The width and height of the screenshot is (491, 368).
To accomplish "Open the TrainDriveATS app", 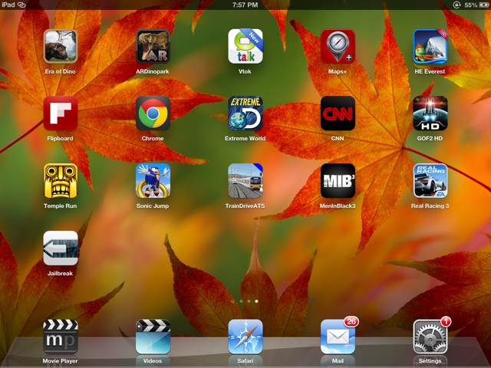I will [245, 181].
